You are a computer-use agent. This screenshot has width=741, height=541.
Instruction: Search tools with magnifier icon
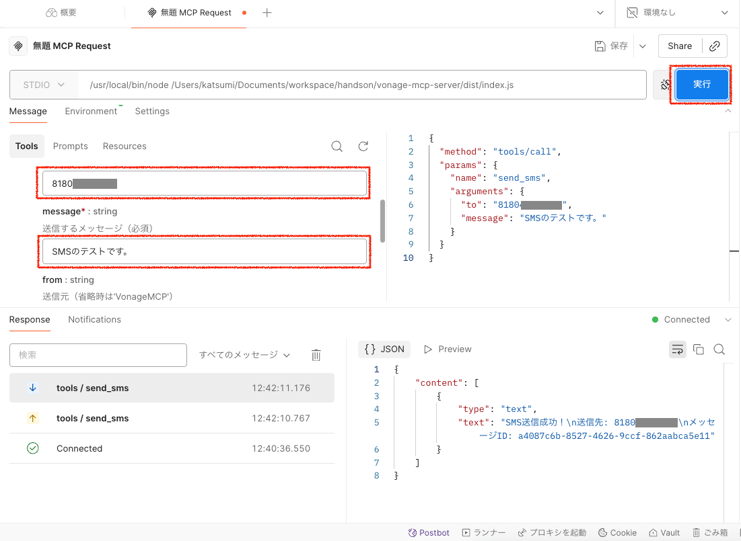[x=337, y=147]
